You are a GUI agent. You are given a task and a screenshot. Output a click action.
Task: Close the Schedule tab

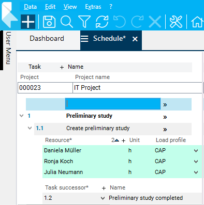pyautogui.click(x=135, y=39)
